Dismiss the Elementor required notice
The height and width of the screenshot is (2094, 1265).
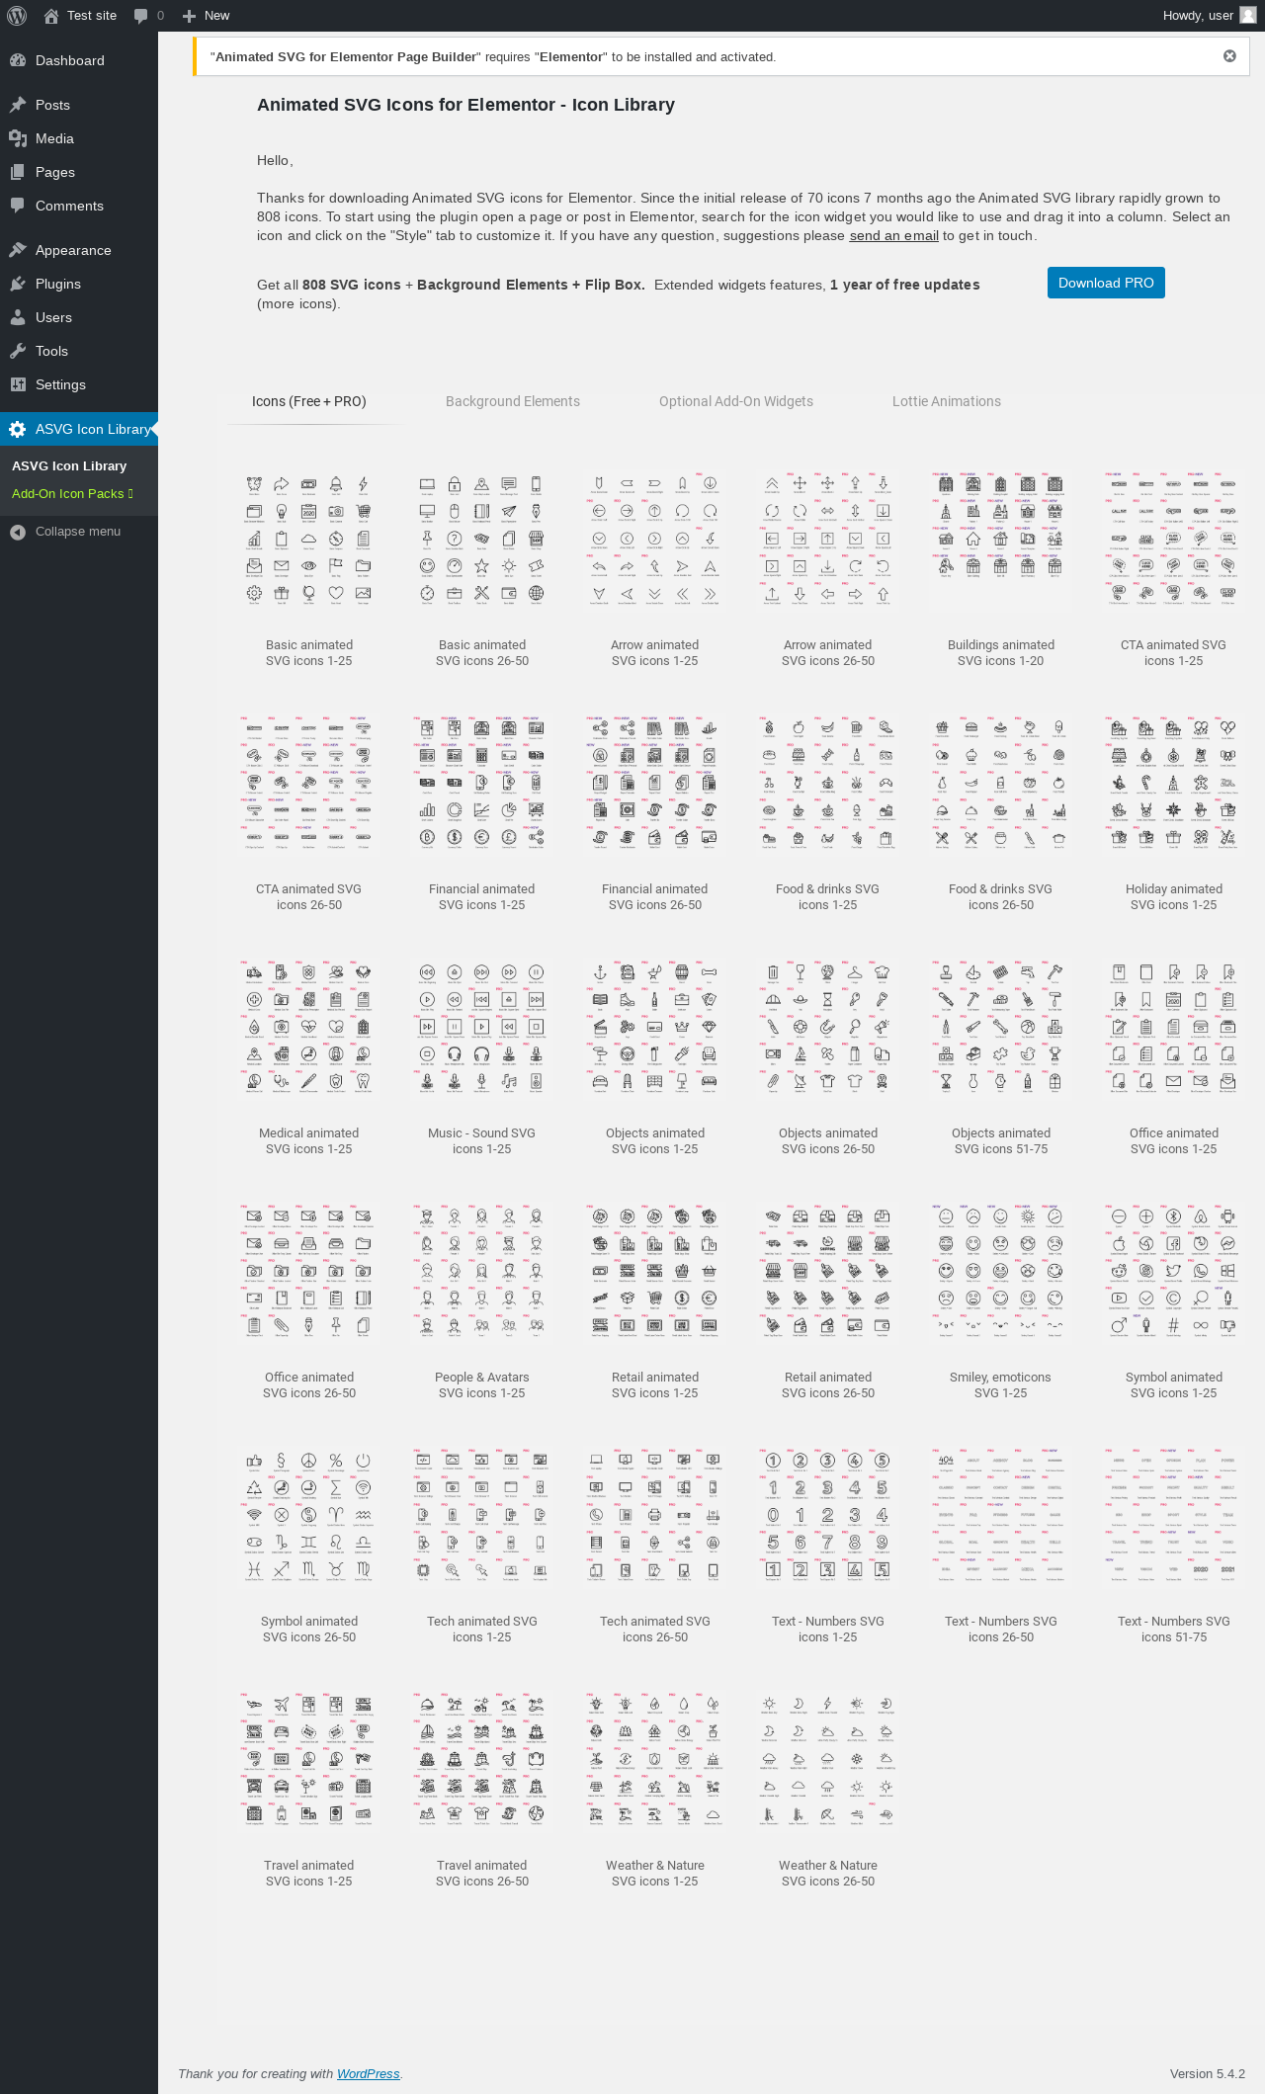1229,56
